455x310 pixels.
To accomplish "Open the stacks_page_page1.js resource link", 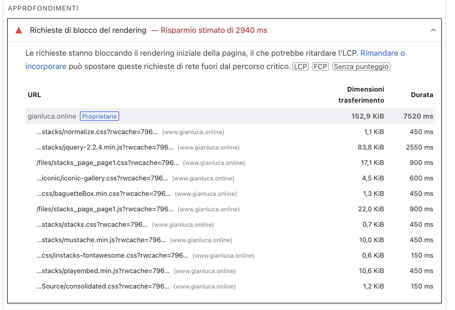I will [105, 209].
